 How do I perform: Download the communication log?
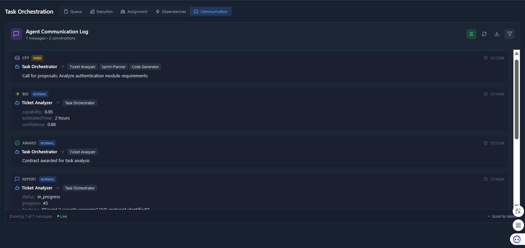[x=497, y=34]
